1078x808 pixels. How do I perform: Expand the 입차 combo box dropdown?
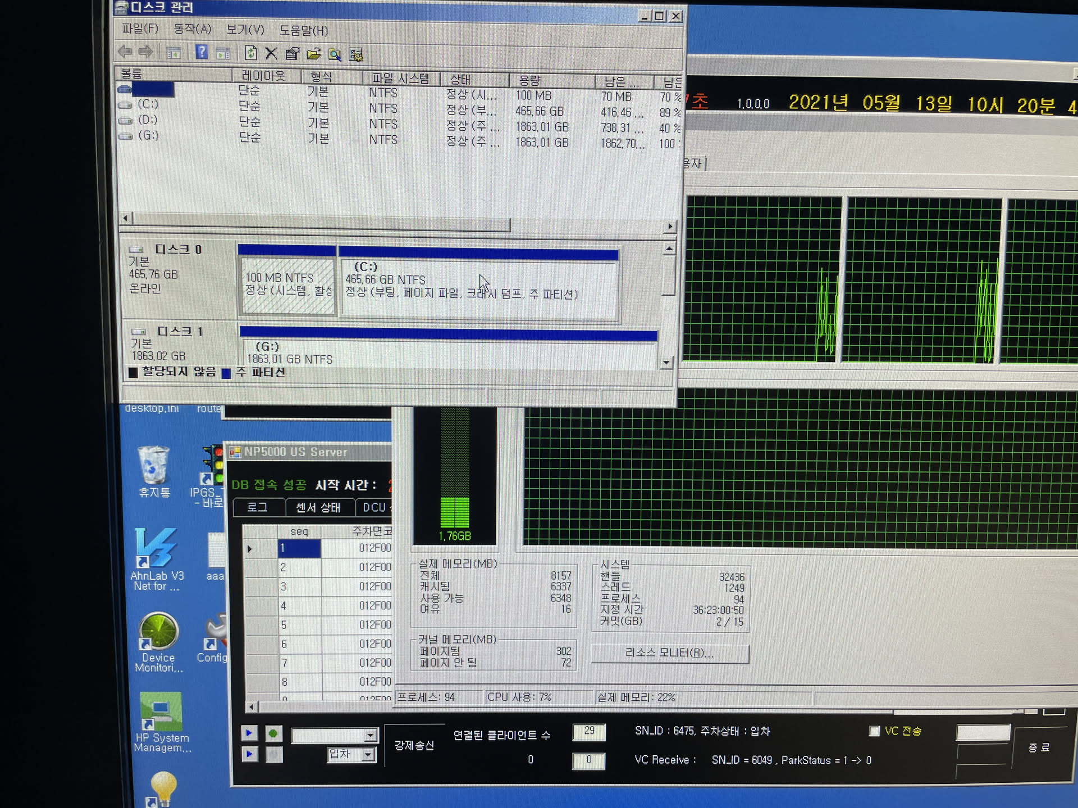click(x=368, y=755)
